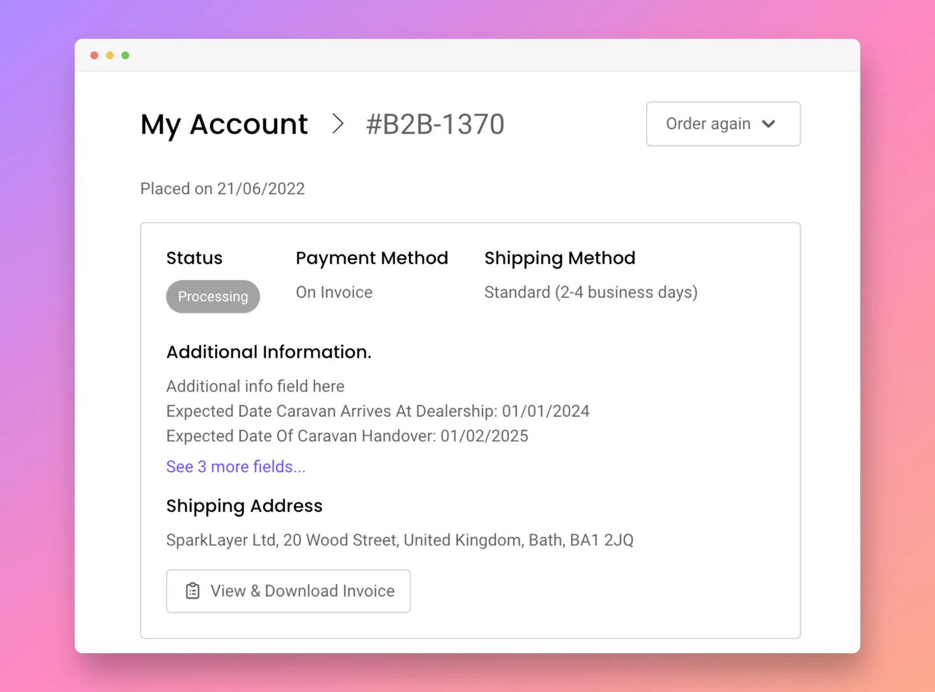Click the green maximize window dot

click(x=126, y=56)
